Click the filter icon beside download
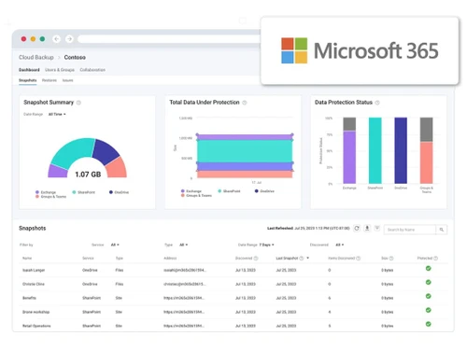 377,229
